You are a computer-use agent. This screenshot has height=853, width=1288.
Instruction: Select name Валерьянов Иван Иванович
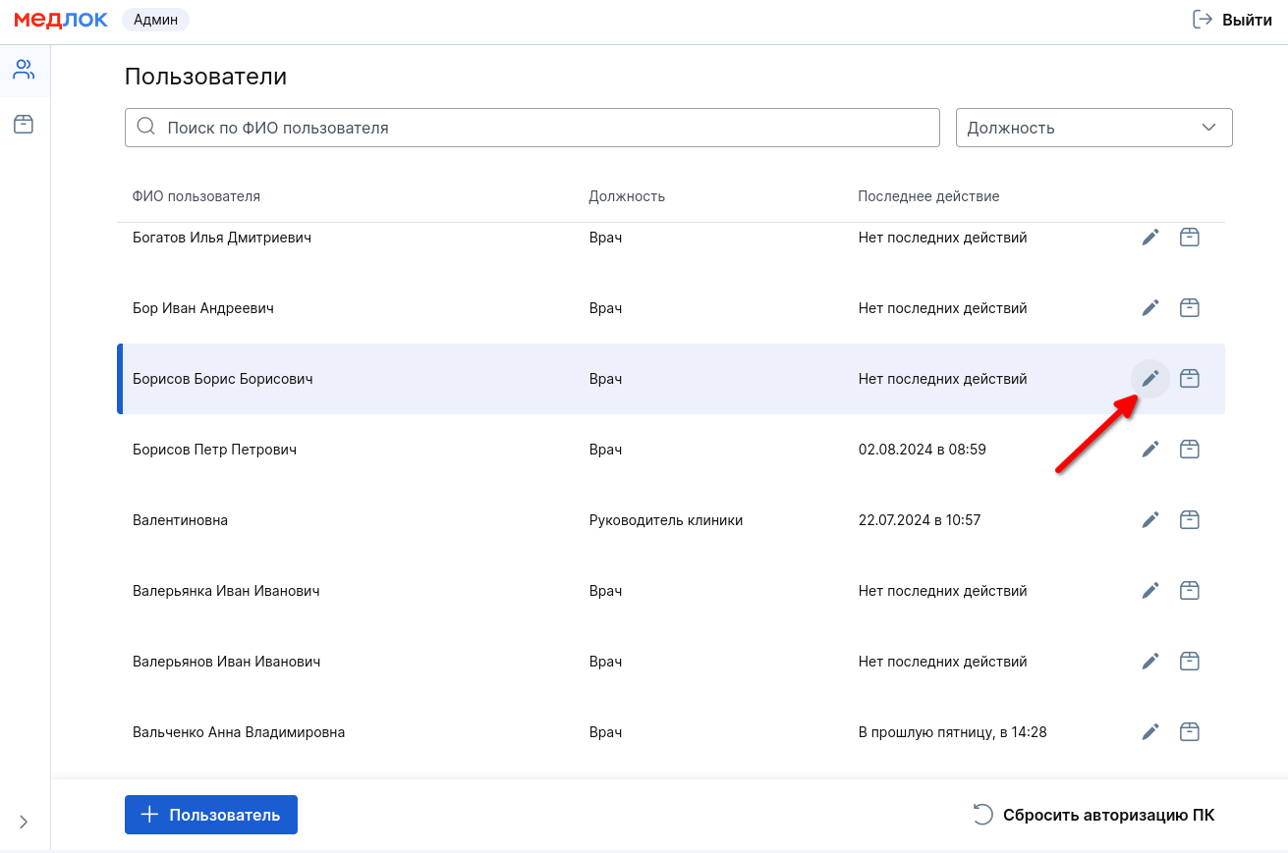[x=227, y=662]
